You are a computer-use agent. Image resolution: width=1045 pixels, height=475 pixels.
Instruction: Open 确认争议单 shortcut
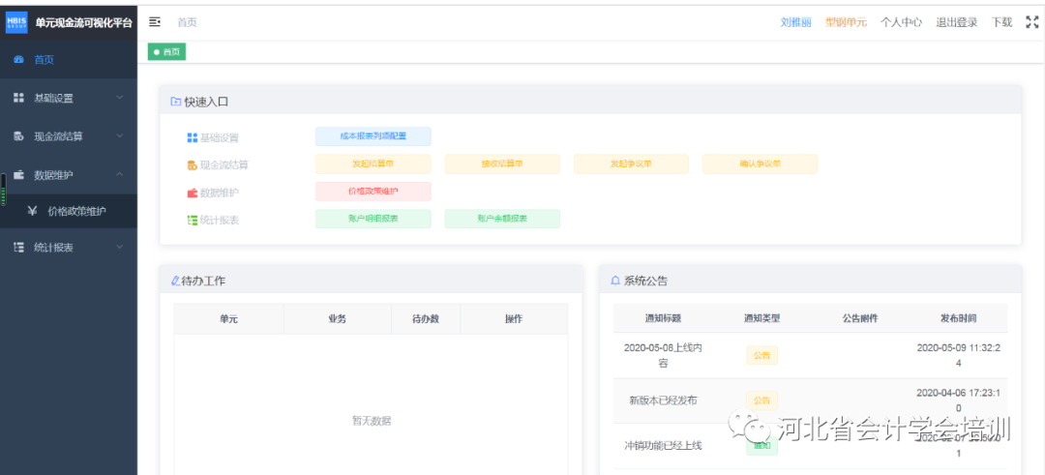click(x=760, y=163)
